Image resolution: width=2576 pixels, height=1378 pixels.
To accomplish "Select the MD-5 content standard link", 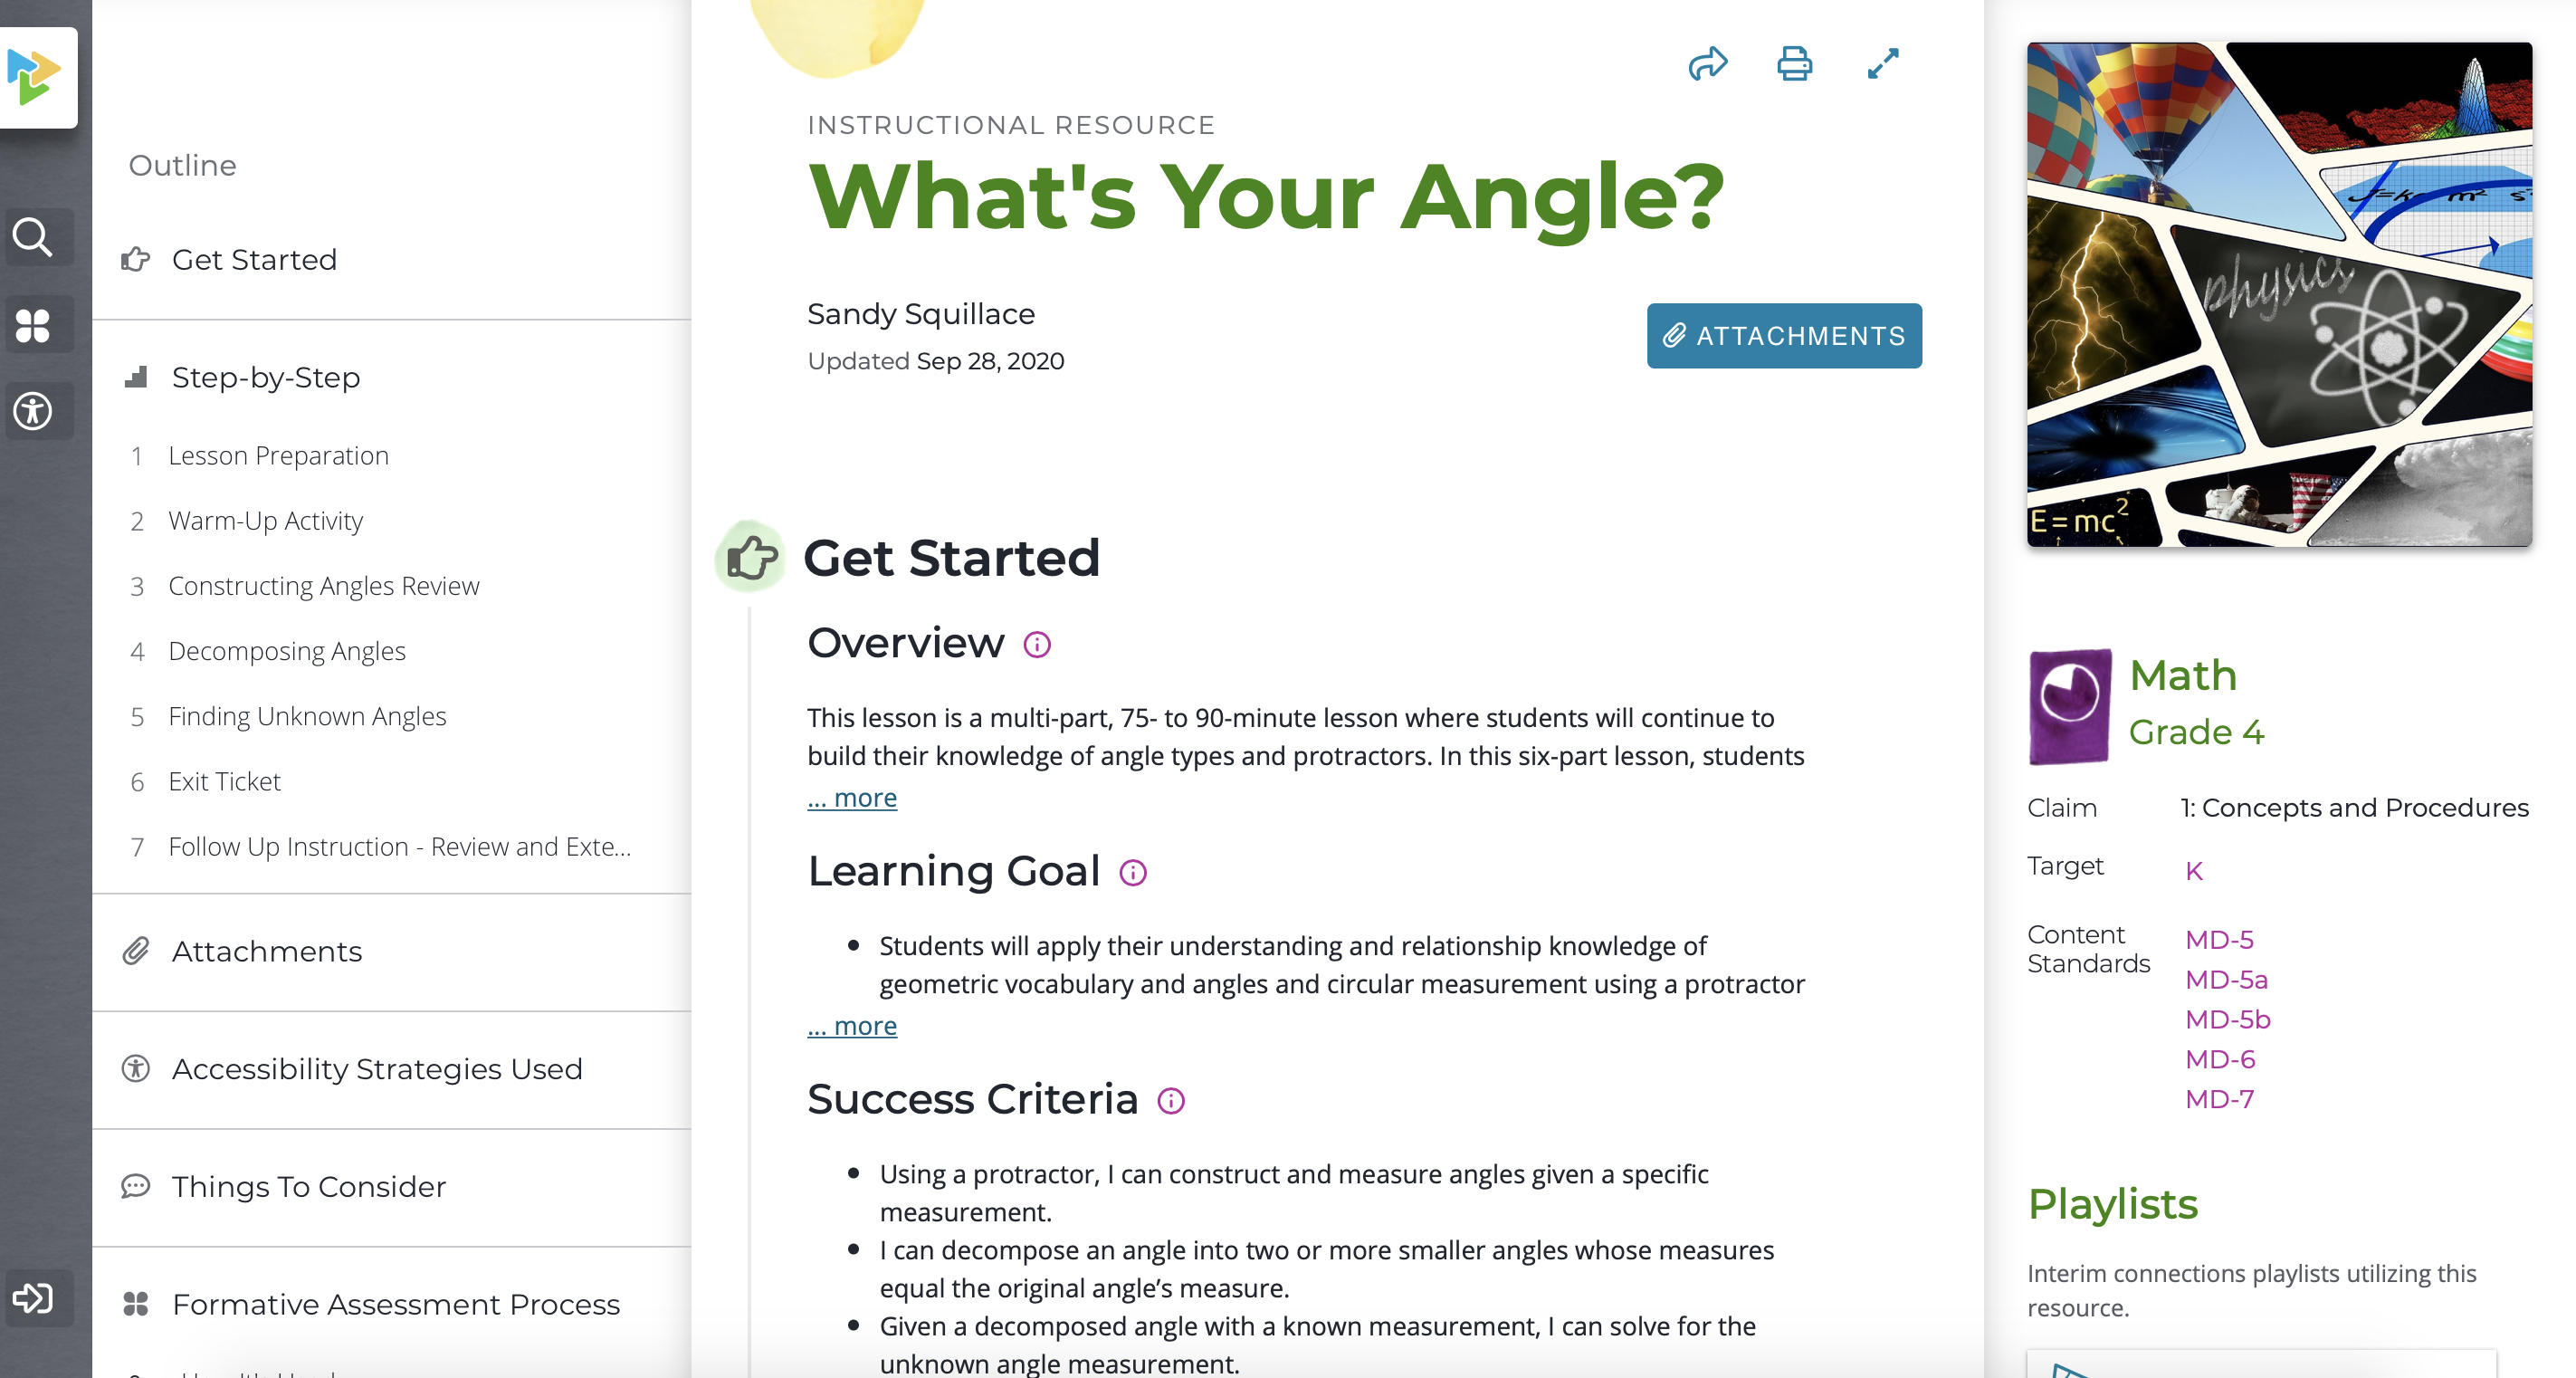I will [x=2217, y=939].
